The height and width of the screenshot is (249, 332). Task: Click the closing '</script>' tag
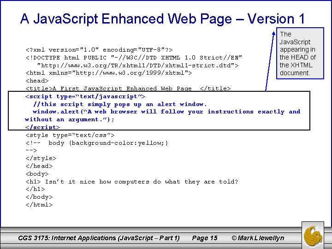[42, 127]
